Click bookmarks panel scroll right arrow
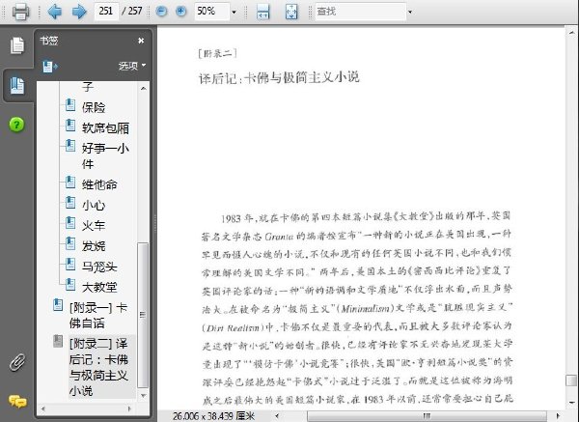The height and width of the screenshot is (422, 579). 129,408
